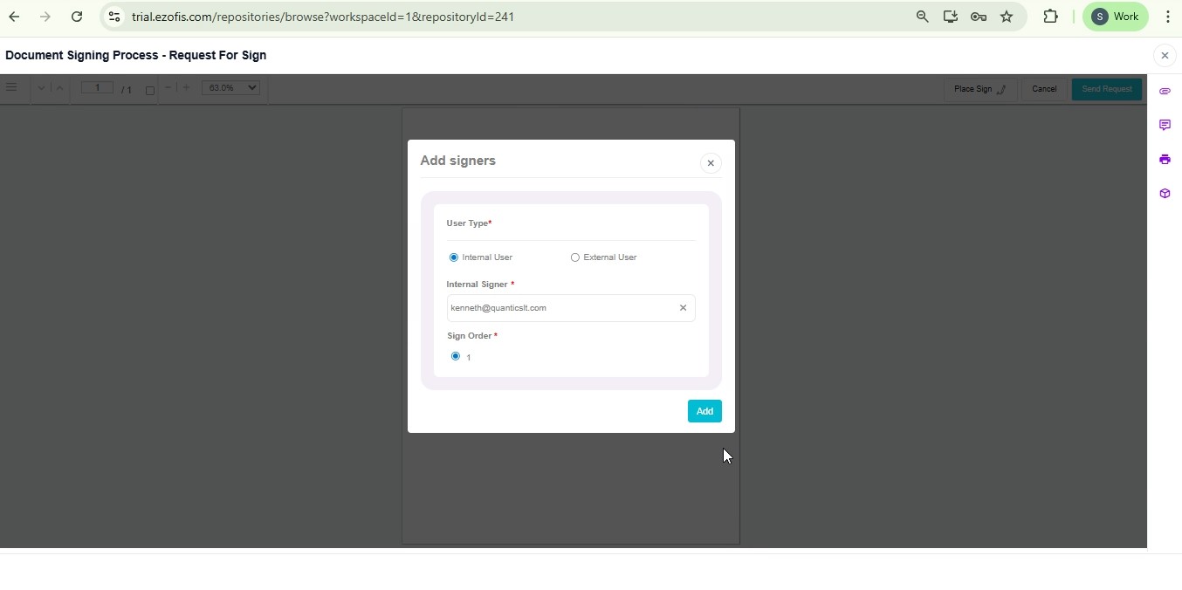Reload the page

(77, 17)
